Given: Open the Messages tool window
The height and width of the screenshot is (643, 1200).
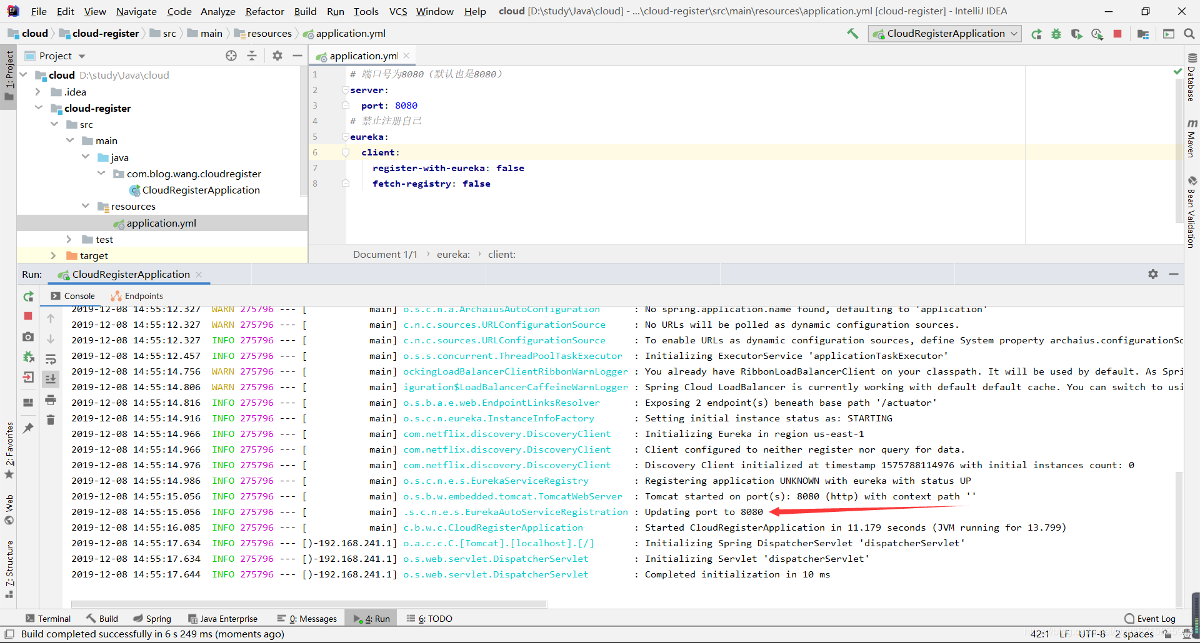Looking at the screenshot, I should 307,619.
